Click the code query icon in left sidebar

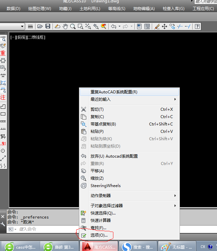click(3, 38)
